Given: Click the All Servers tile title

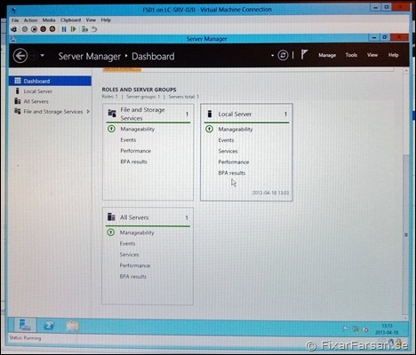Looking at the screenshot, I should point(134,217).
